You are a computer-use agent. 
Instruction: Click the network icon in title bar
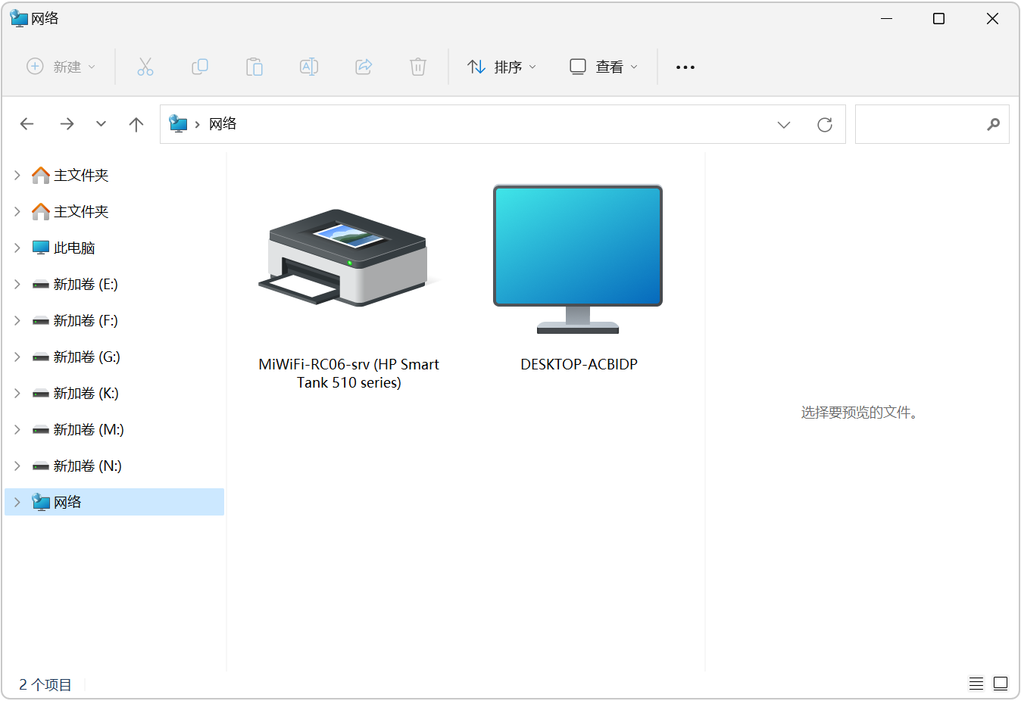tap(19, 18)
